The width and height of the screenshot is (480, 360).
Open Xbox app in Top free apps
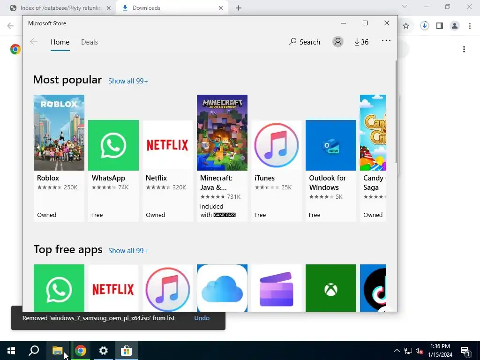pos(331,288)
